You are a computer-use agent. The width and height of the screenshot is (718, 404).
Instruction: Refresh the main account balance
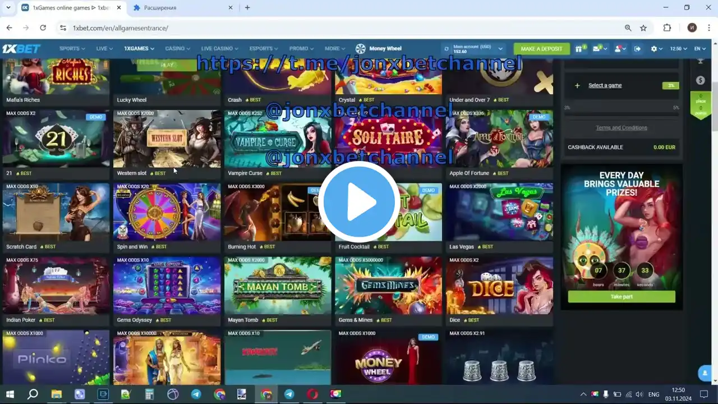448,49
